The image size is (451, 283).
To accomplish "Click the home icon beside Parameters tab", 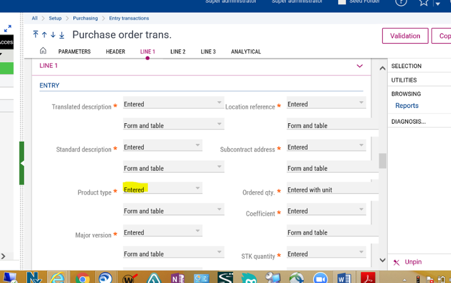I will coord(43,51).
